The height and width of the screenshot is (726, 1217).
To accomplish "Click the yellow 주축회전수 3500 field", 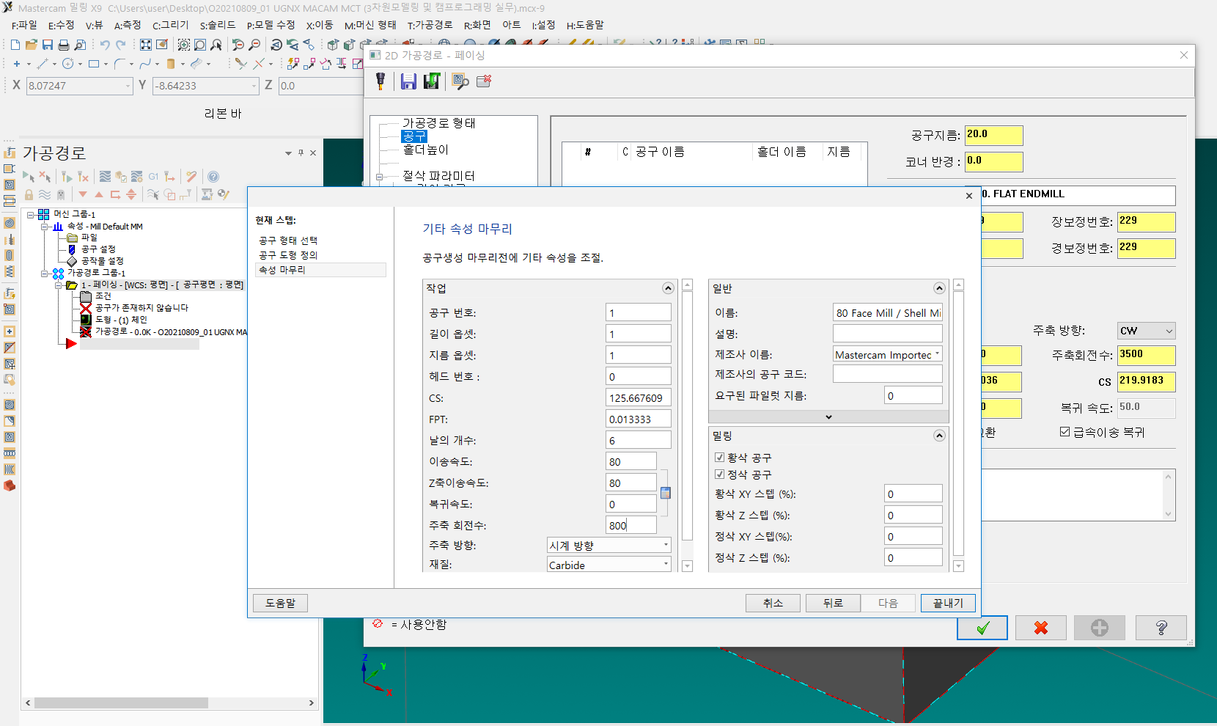I will pos(1146,355).
